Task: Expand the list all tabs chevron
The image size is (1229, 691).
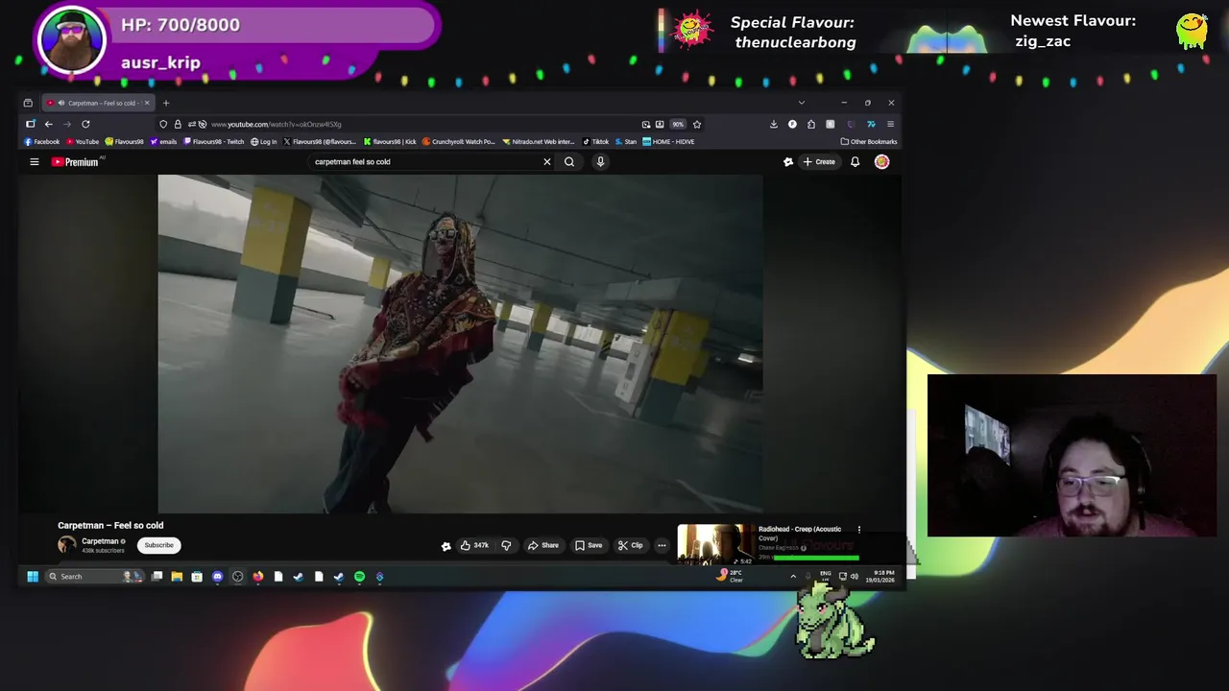Action: pos(802,103)
